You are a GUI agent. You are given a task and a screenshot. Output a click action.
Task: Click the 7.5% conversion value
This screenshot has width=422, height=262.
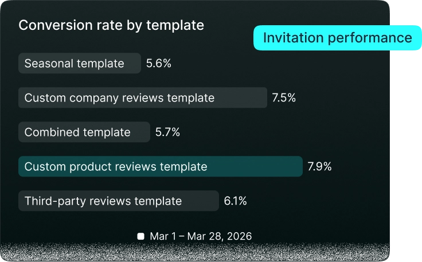(284, 97)
